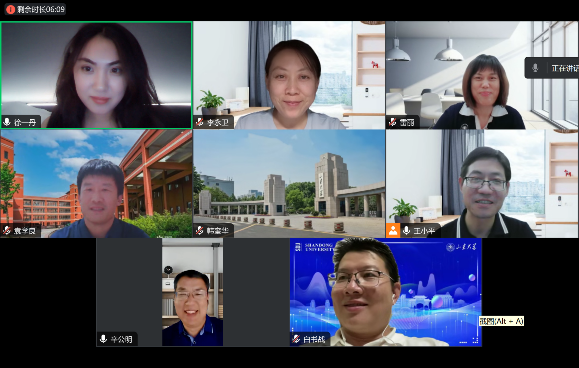Click the microphone icon next to 徐一丹
This screenshot has height=368, width=579.
point(7,122)
